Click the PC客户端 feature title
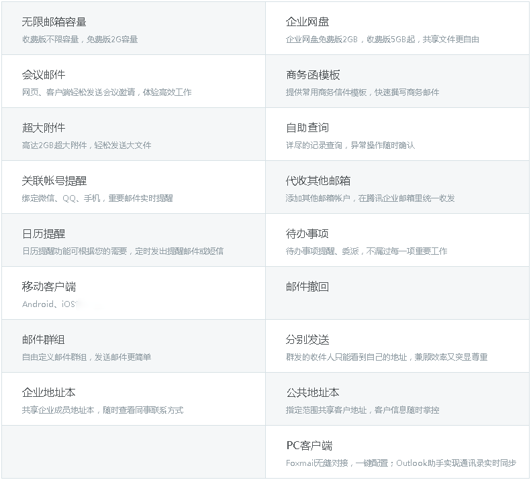The width and height of the screenshot is (531, 480). pos(309,446)
